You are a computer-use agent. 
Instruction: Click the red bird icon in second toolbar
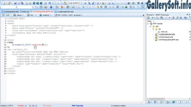click(x=62, y=7)
